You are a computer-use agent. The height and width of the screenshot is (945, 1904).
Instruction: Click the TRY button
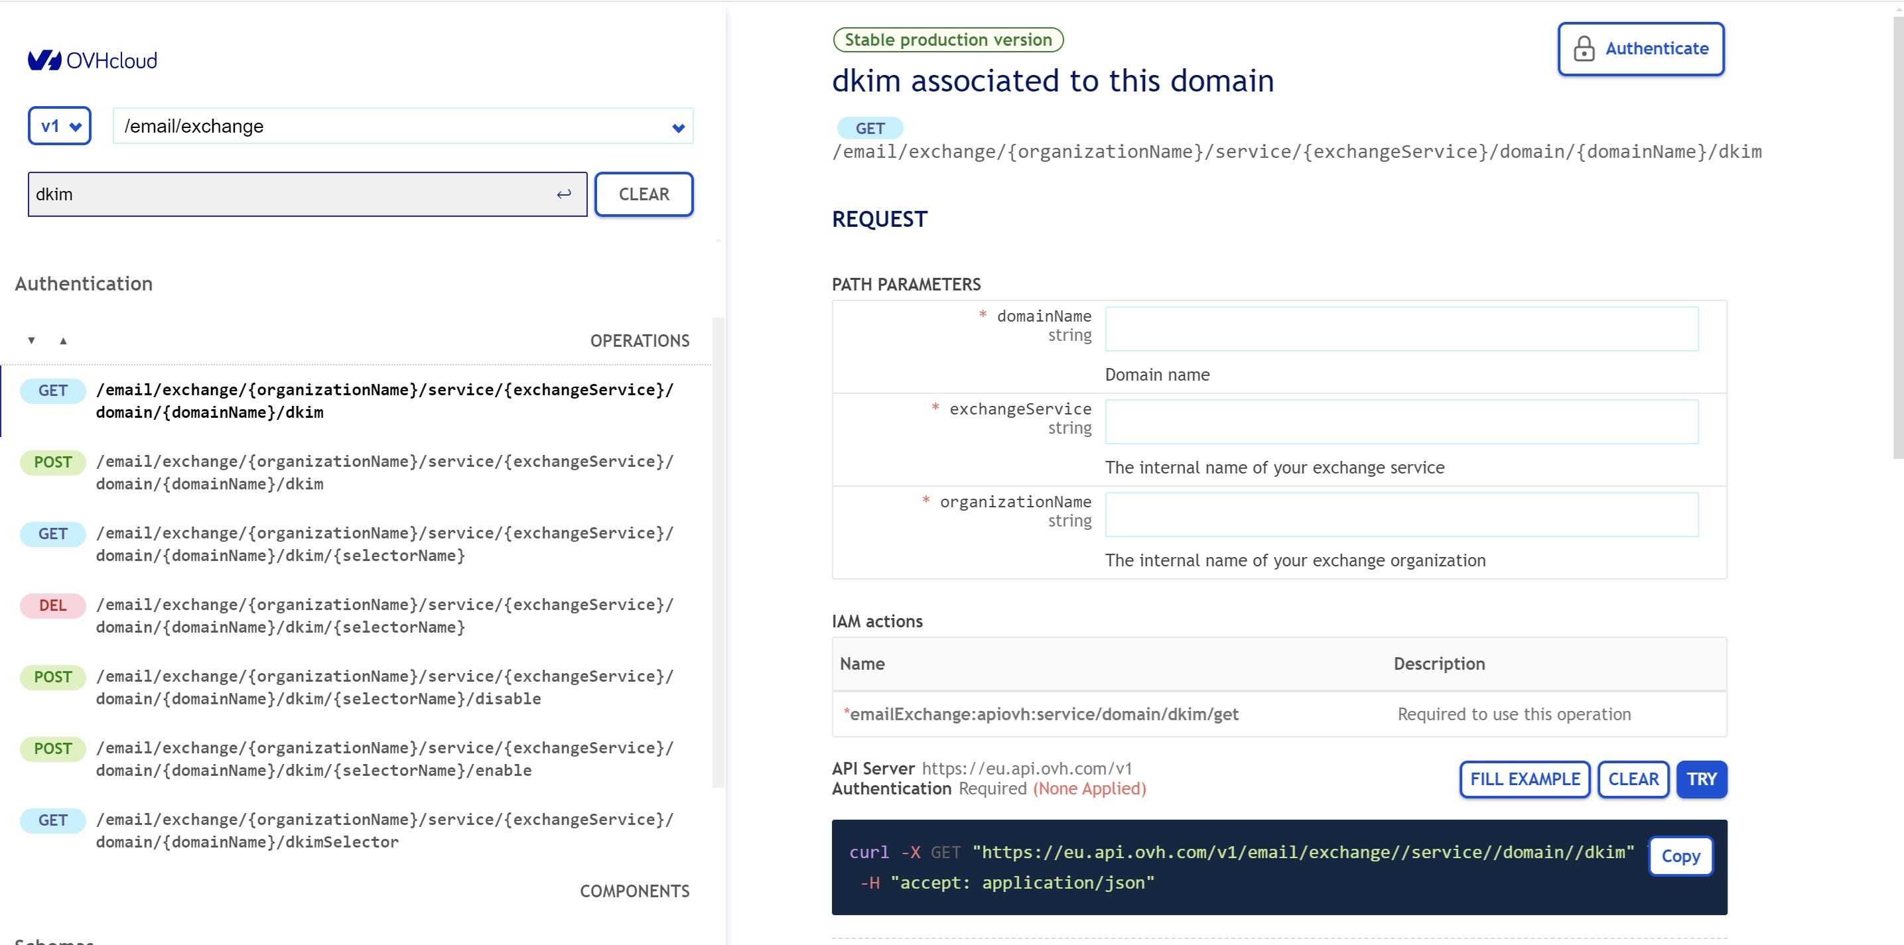click(1701, 779)
